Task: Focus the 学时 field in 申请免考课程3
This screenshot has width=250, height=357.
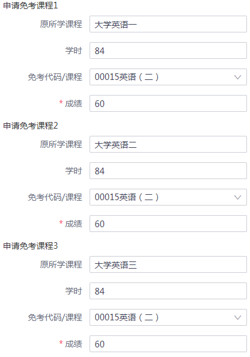Action: [x=168, y=291]
